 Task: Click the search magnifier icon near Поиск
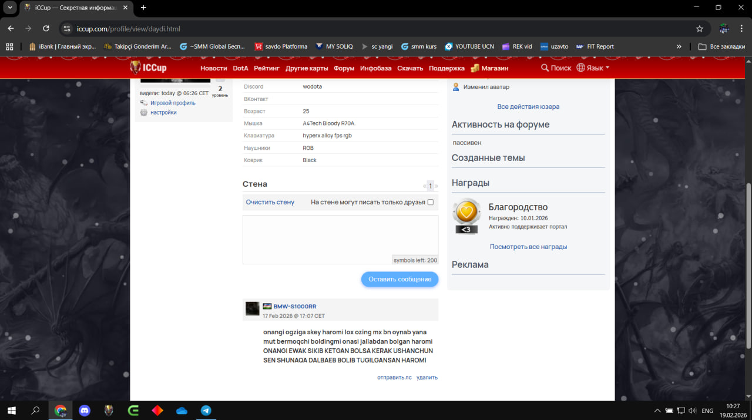[545, 68]
